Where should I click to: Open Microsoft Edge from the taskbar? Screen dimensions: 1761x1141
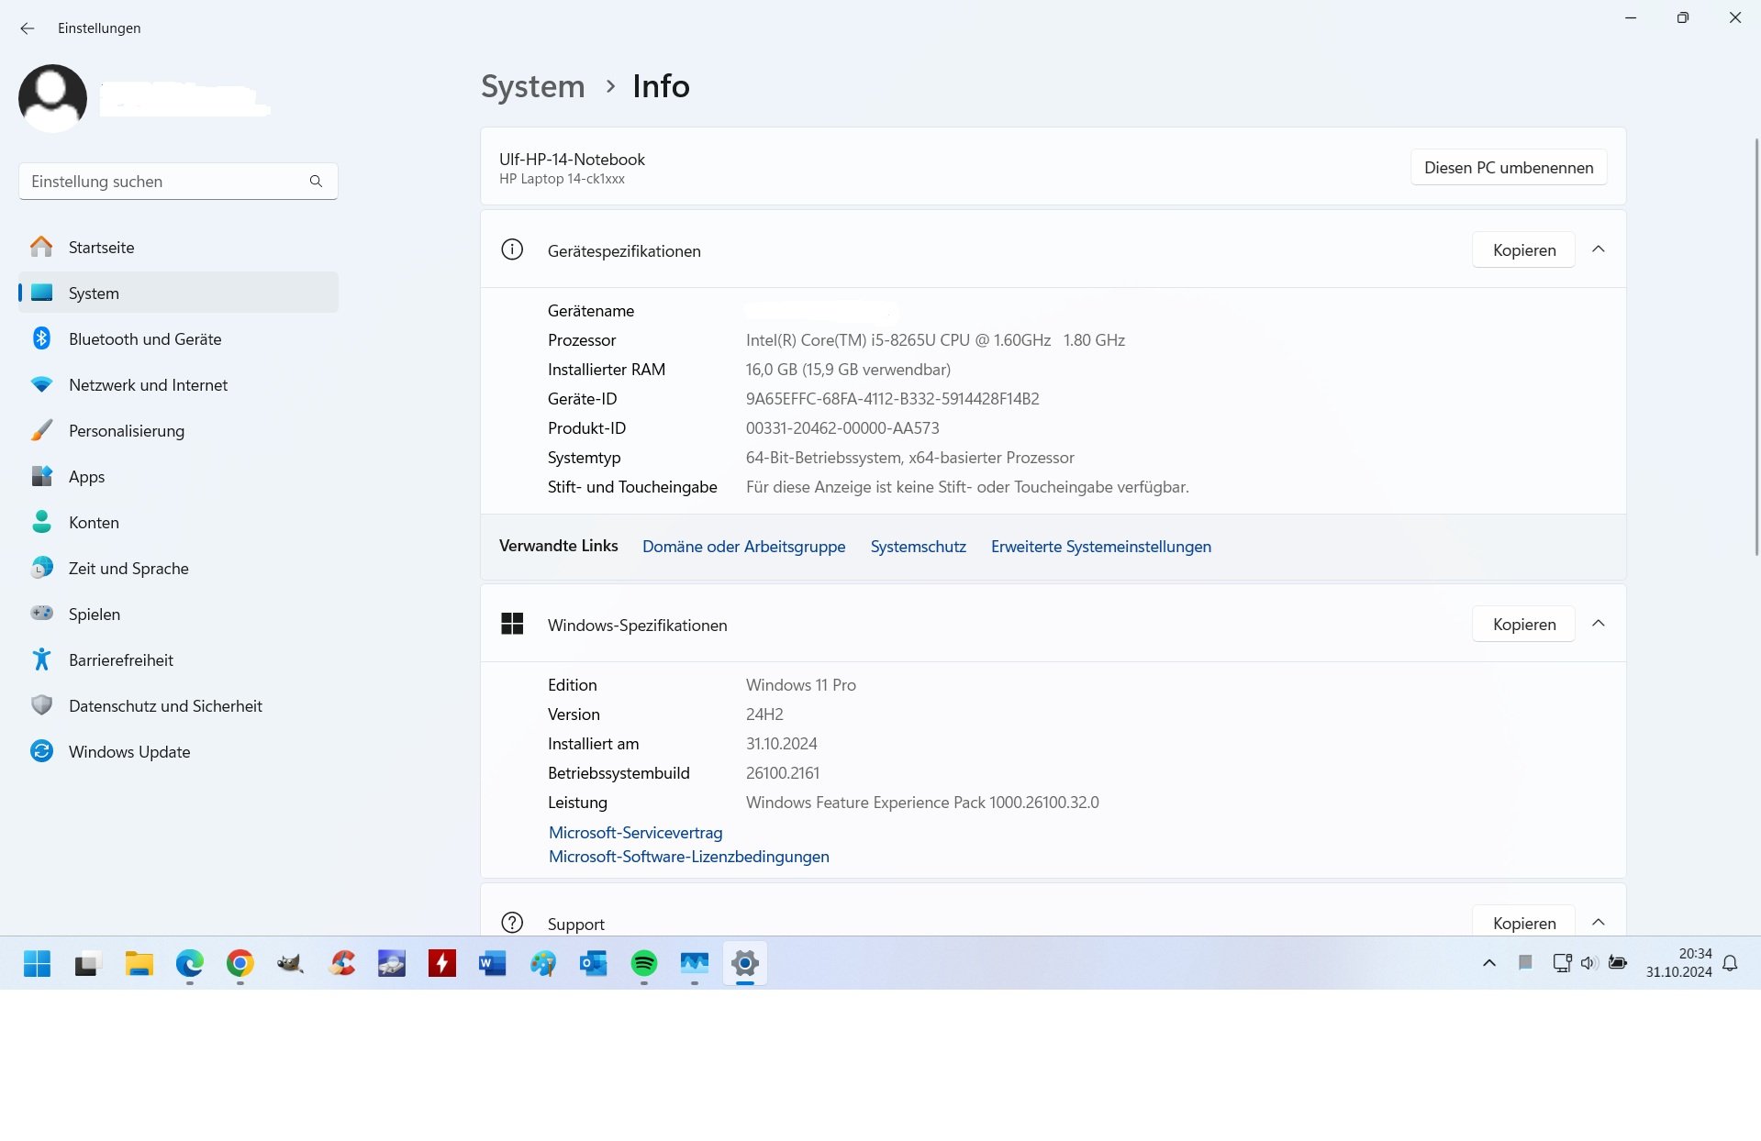coord(190,963)
